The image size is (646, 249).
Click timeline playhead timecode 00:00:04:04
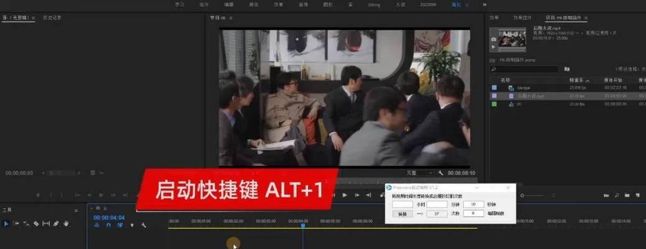coord(109,218)
